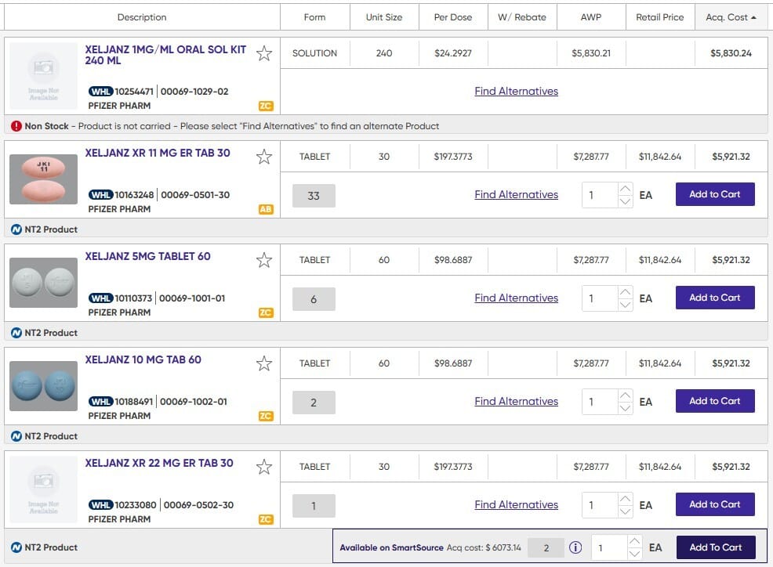773x567 pixels.
Task: Decrease quantity for XELJANZ 5MG TABLET 60
Action: (x=625, y=305)
